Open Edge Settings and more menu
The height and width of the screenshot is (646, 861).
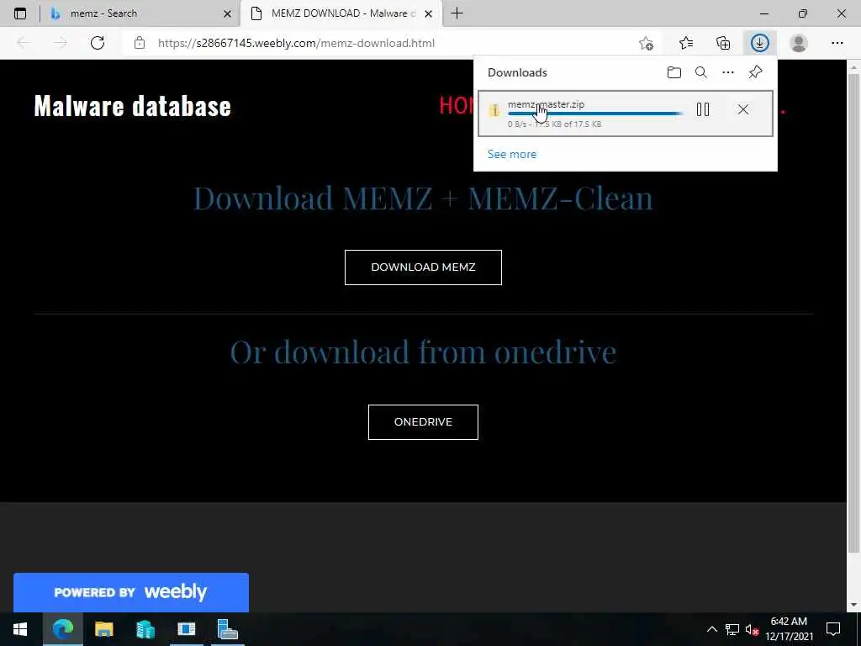pos(837,43)
